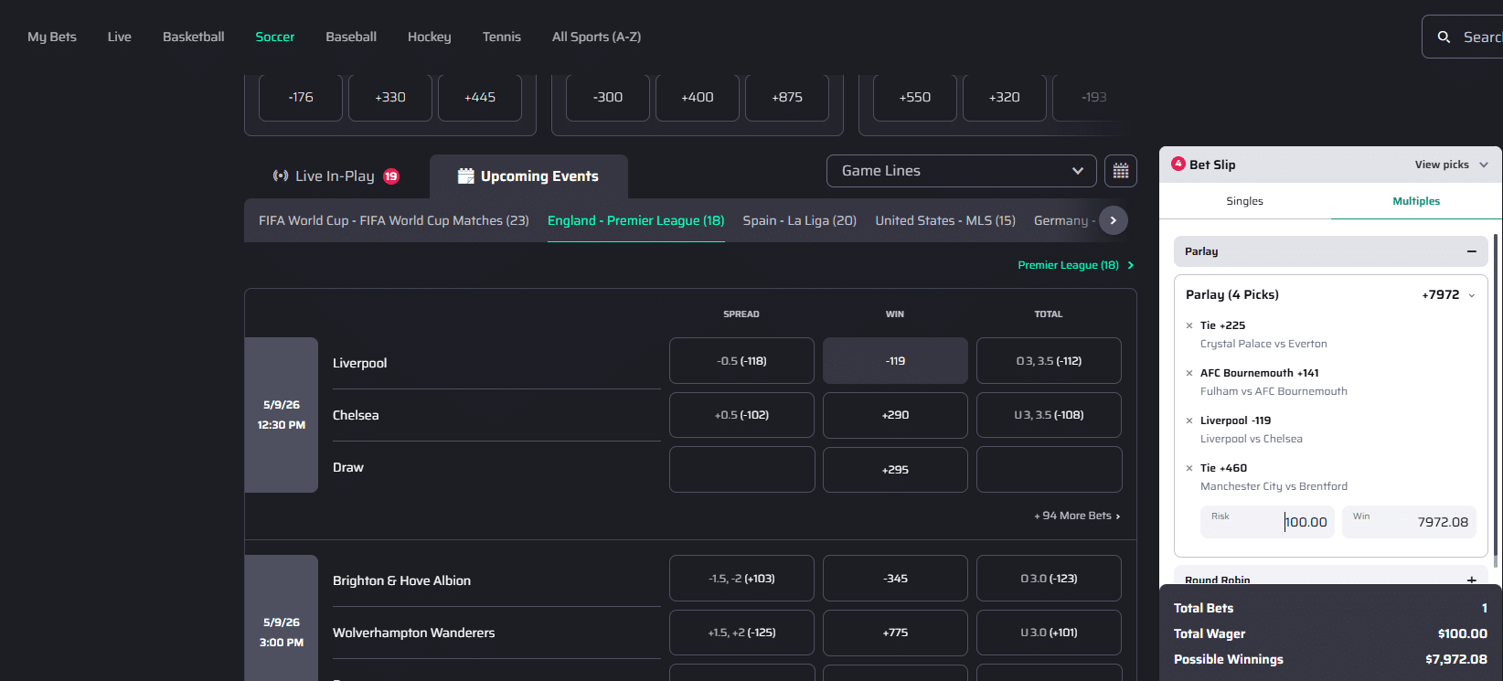Click the Upcoming Events calendar icon
Screen dimensions: 1503x681
pyautogui.click(x=466, y=176)
